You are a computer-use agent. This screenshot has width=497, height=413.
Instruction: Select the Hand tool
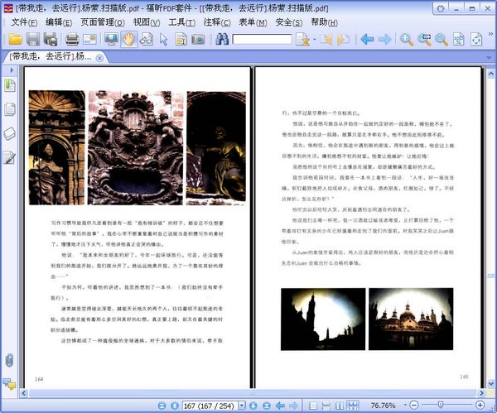click(129, 39)
